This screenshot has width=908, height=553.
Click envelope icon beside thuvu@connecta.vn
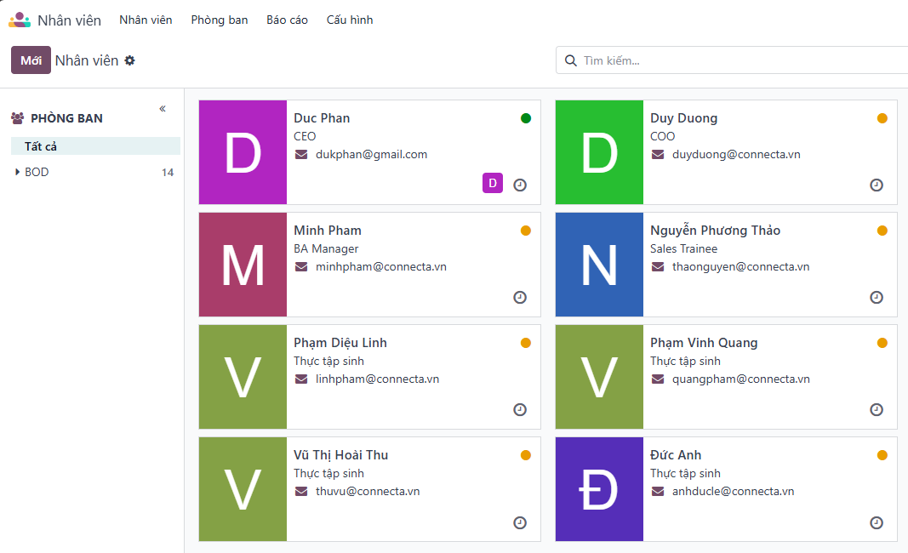coord(301,492)
